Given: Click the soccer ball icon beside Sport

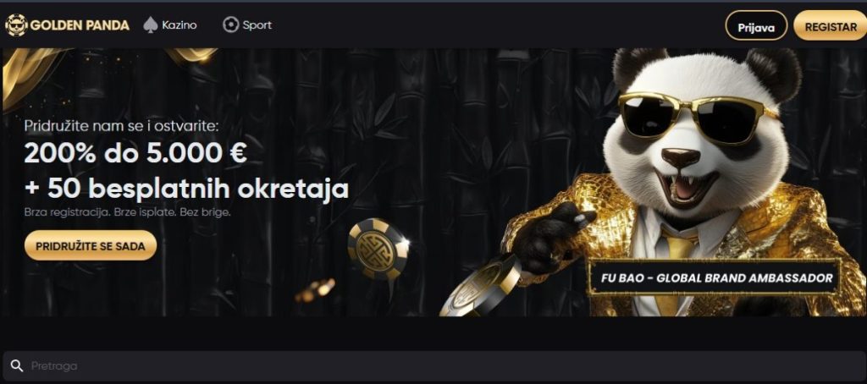Looking at the screenshot, I should (230, 25).
